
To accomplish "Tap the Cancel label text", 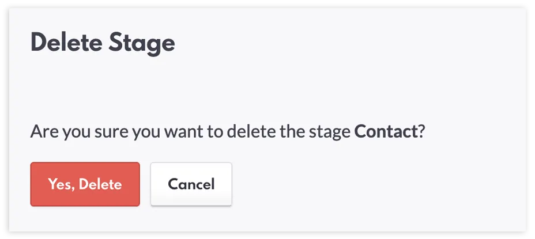I will click(x=191, y=184).
